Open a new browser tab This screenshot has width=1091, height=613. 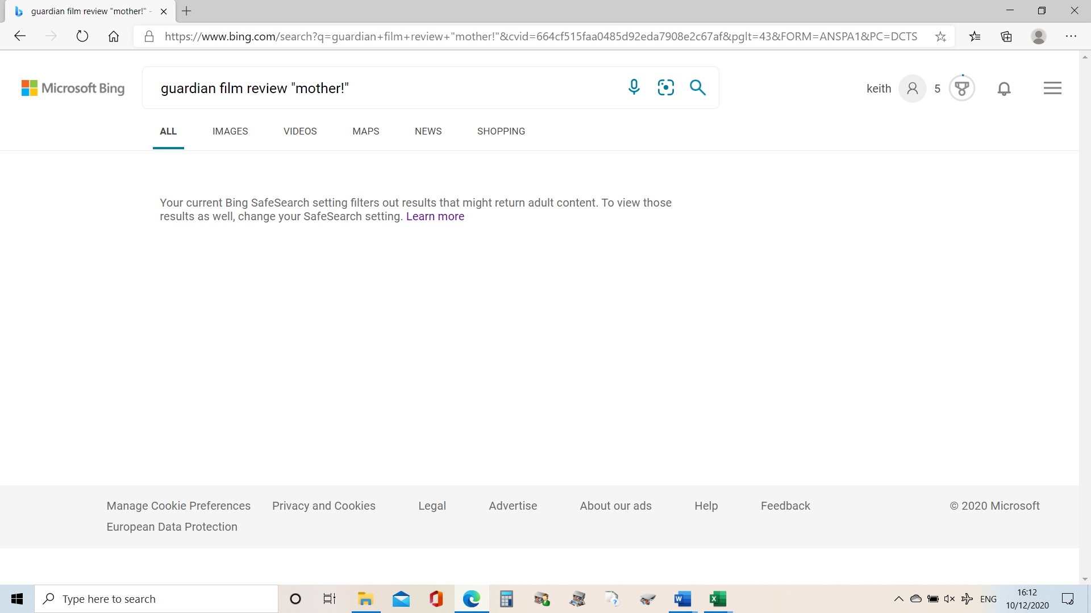pos(186,11)
